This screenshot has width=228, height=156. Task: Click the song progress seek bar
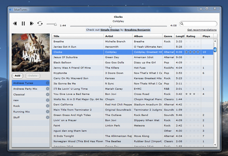point(118,26)
